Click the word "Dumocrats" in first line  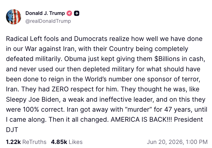91,39
